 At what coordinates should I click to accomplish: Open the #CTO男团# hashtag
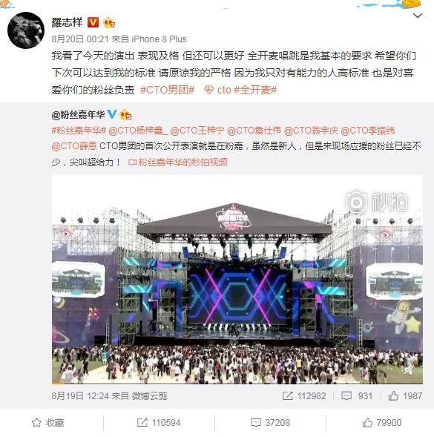coord(167,90)
